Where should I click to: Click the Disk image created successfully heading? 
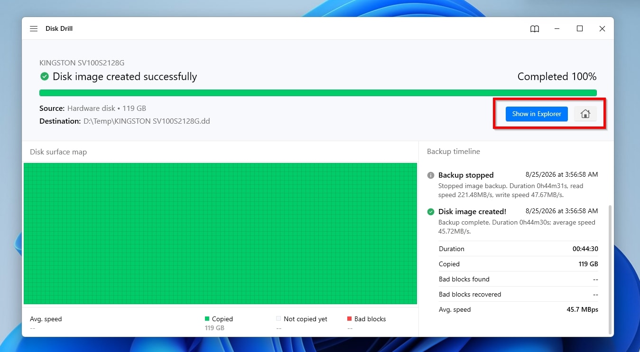pyautogui.click(x=125, y=77)
